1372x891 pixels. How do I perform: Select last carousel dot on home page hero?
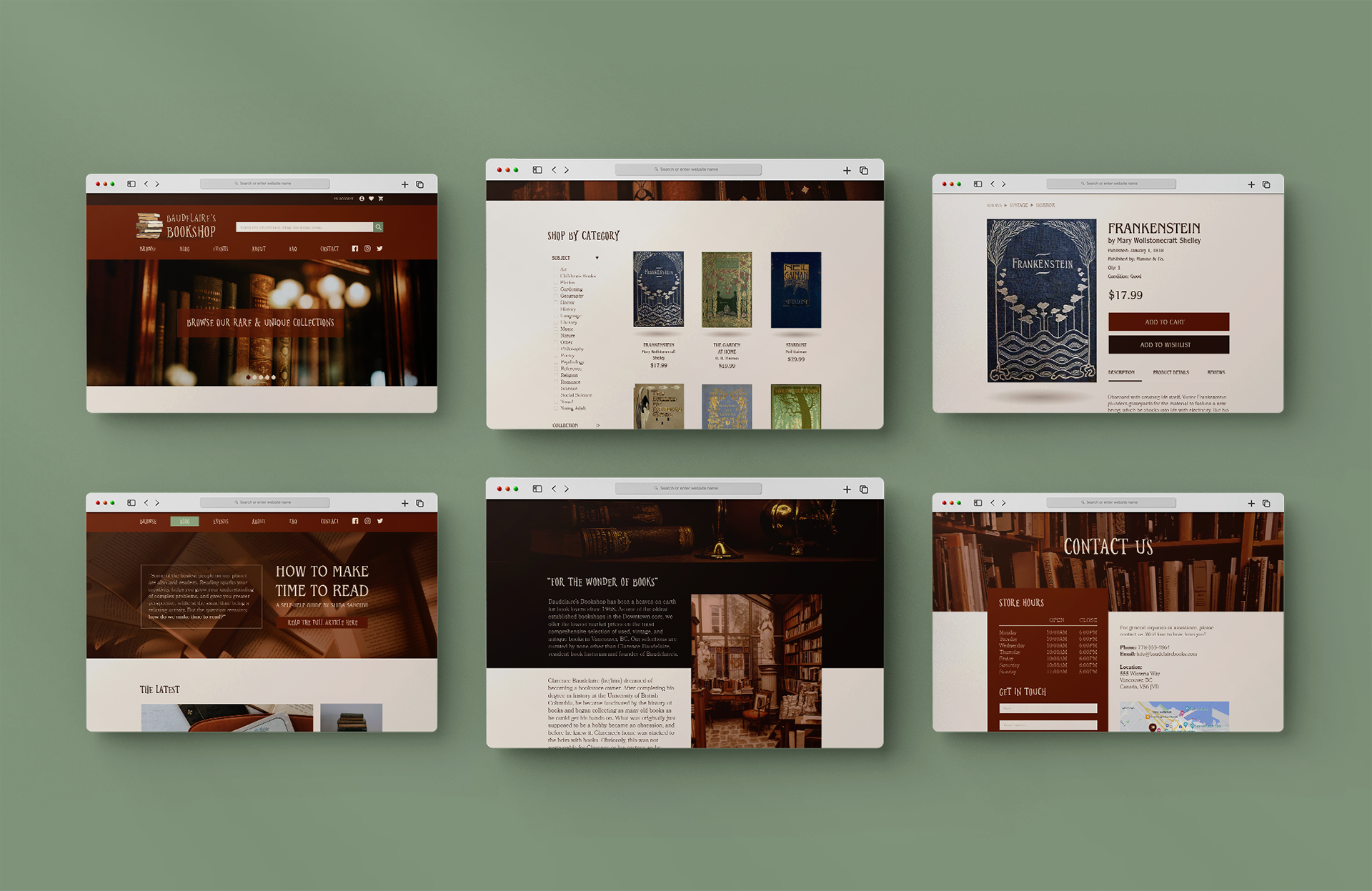pos(274,377)
